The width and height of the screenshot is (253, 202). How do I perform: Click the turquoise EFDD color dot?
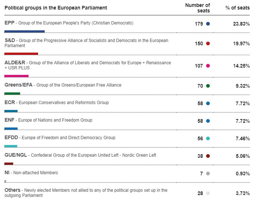[x=208, y=138]
